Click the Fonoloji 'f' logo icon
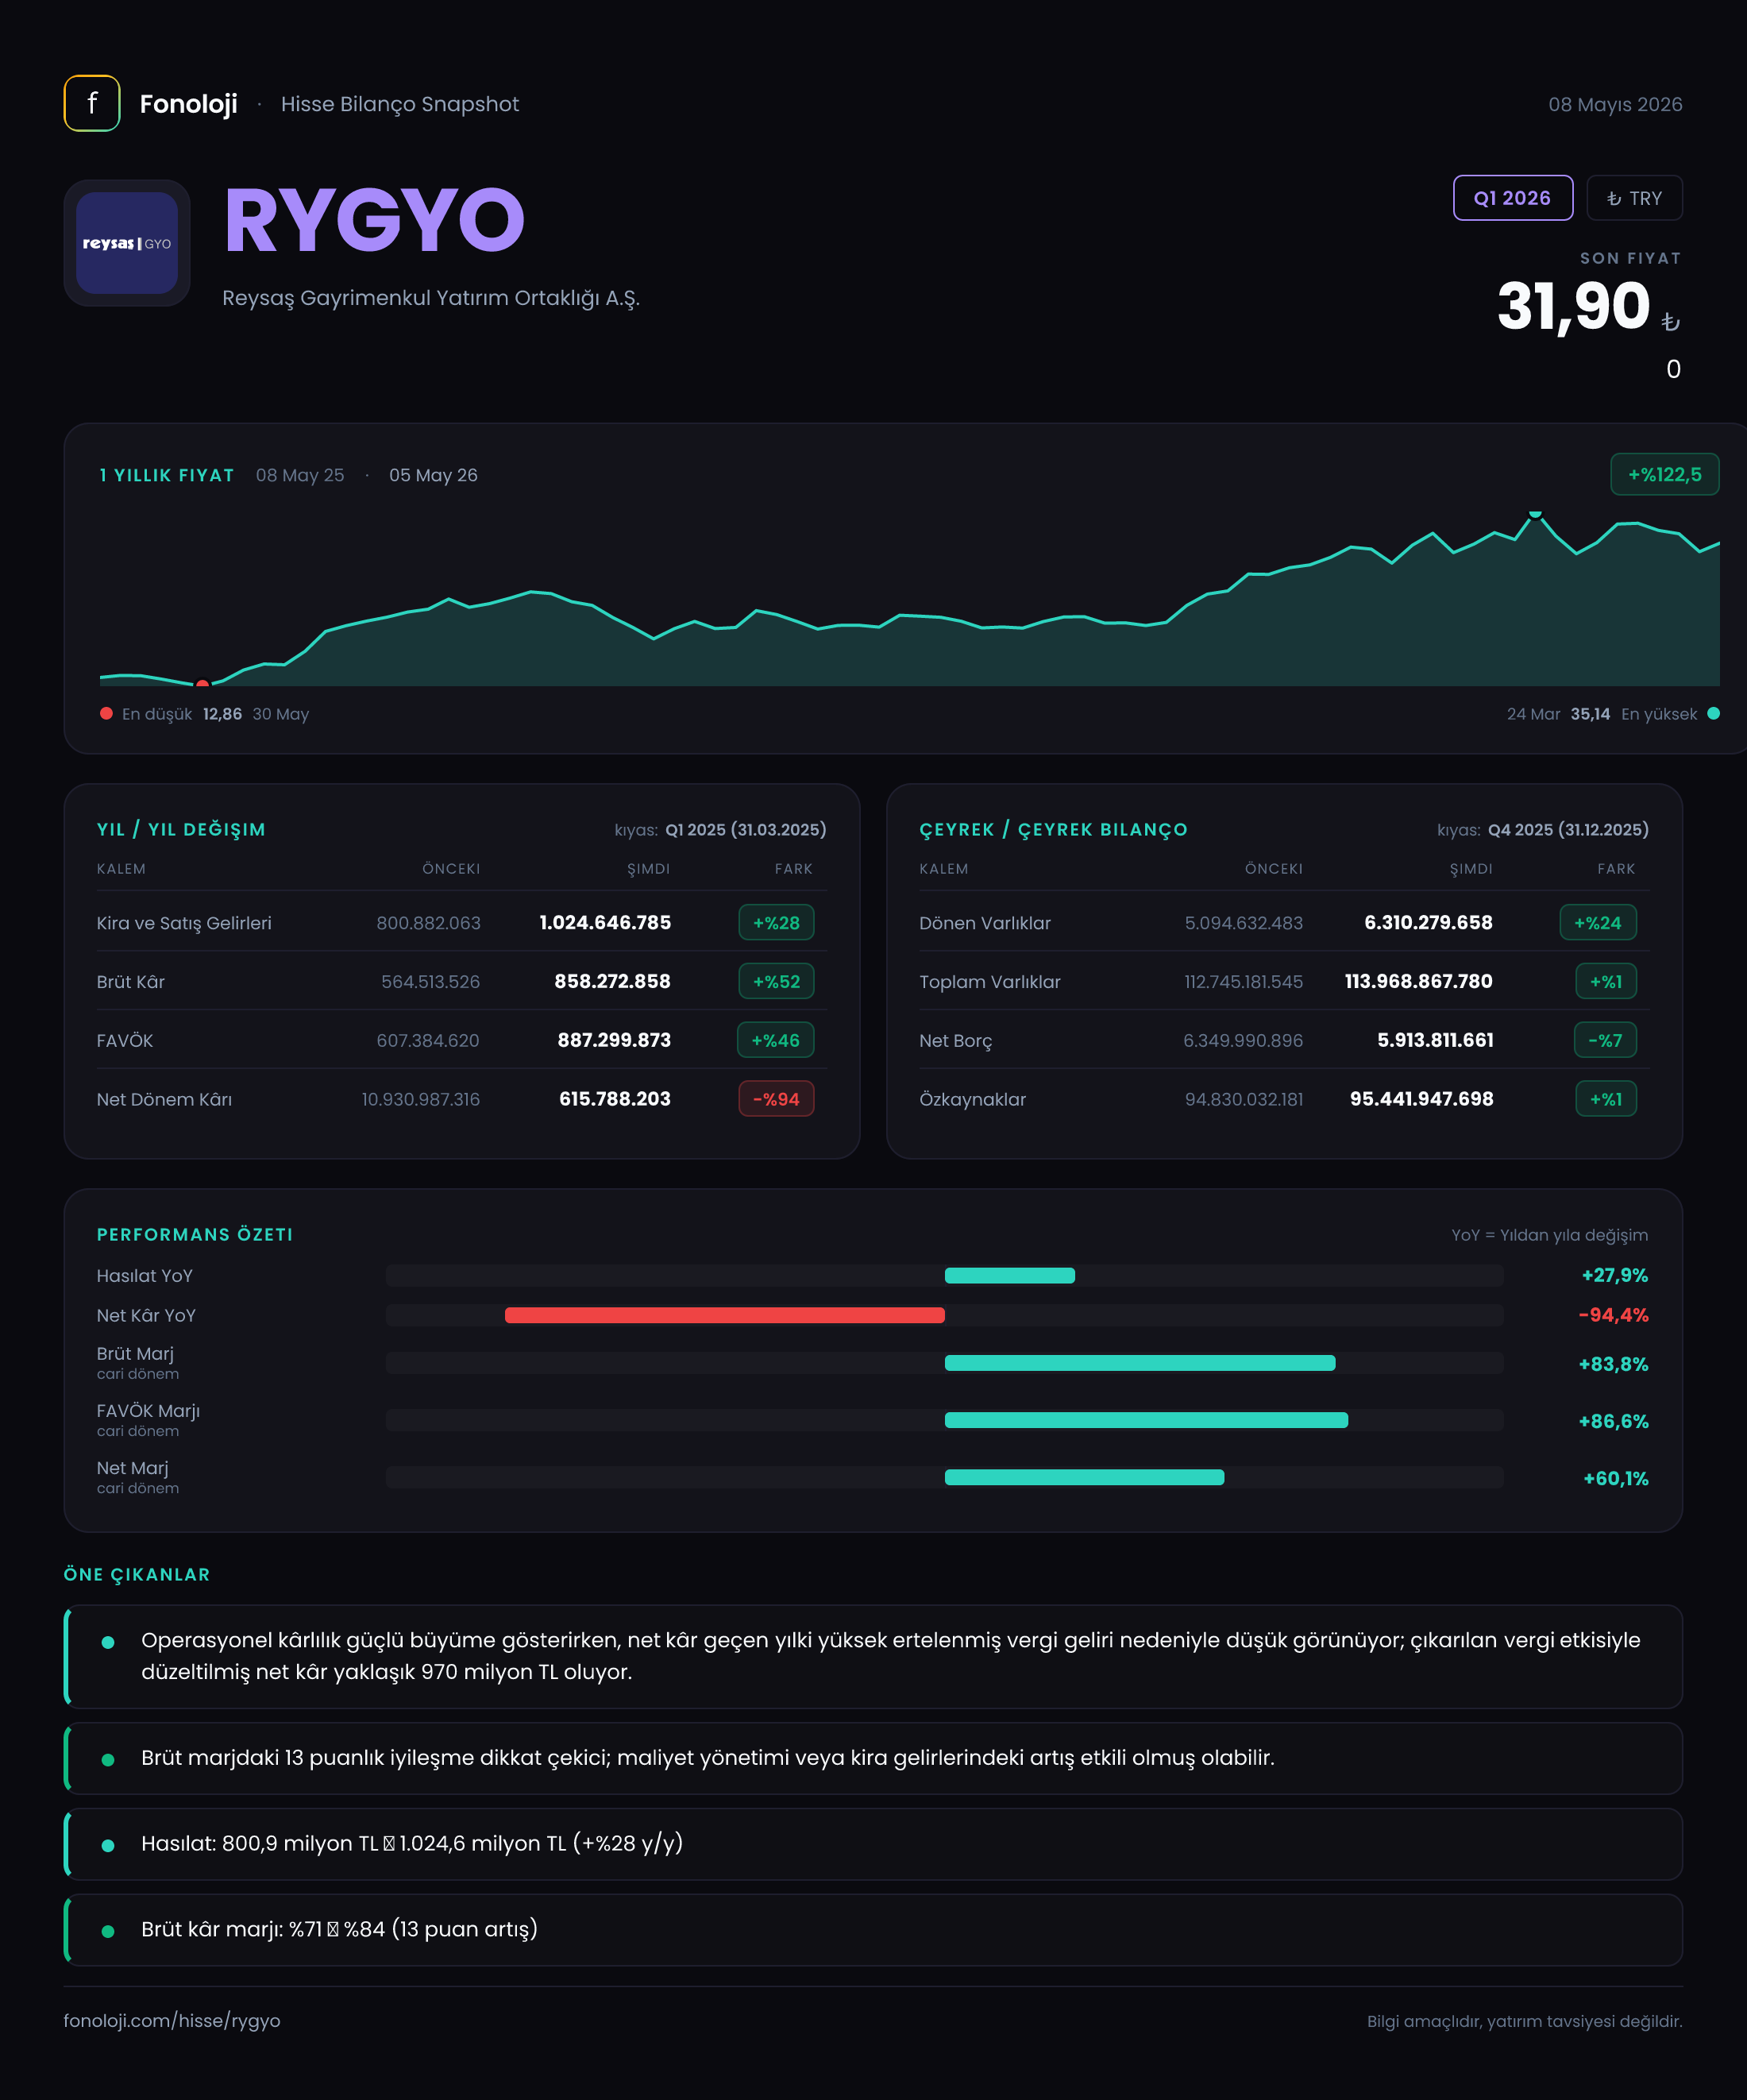Image resolution: width=1747 pixels, height=2100 pixels. [92, 103]
